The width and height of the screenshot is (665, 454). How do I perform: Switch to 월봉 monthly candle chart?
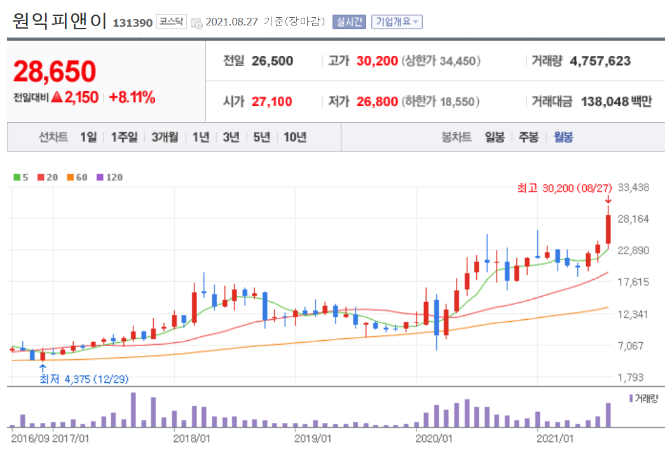pos(563,137)
